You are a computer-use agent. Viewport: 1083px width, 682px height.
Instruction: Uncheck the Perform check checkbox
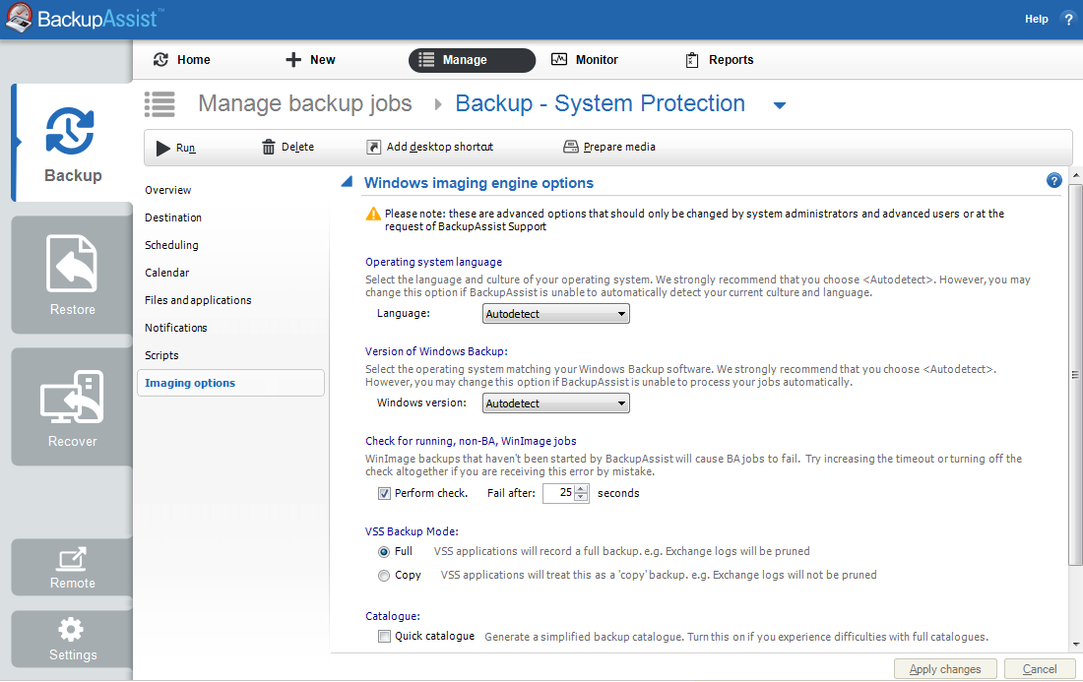[385, 493]
